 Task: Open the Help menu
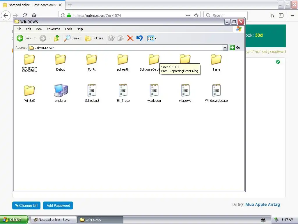click(x=80, y=29)
